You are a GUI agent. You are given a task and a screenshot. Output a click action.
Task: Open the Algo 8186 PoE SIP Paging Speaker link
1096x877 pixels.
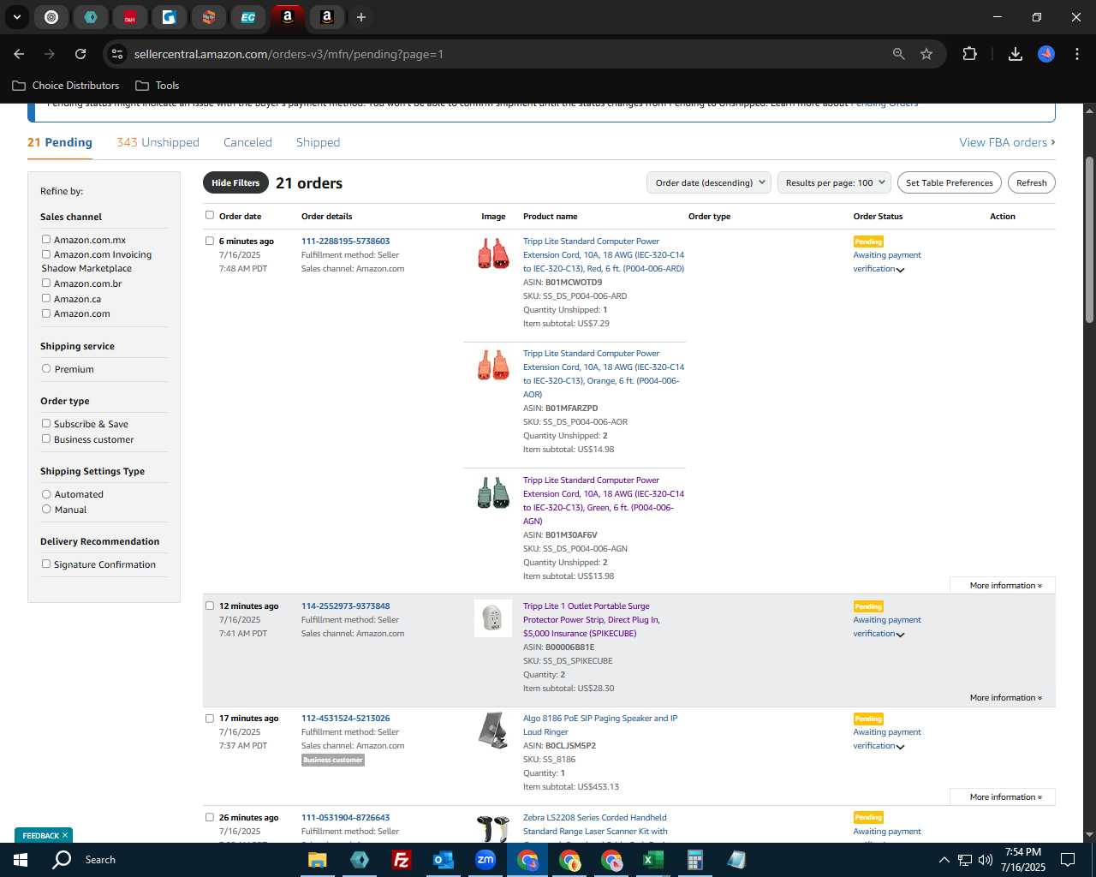pyautogui.click(x=600, y=725)
